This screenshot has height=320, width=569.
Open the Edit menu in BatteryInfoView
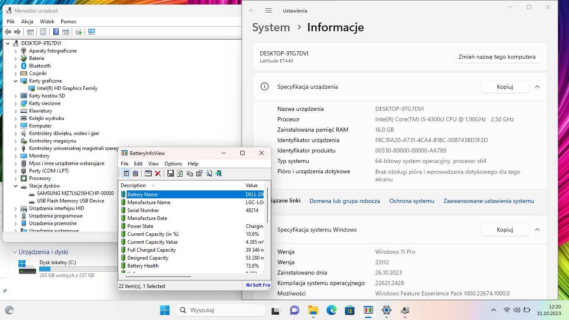[x=138, y=164]
